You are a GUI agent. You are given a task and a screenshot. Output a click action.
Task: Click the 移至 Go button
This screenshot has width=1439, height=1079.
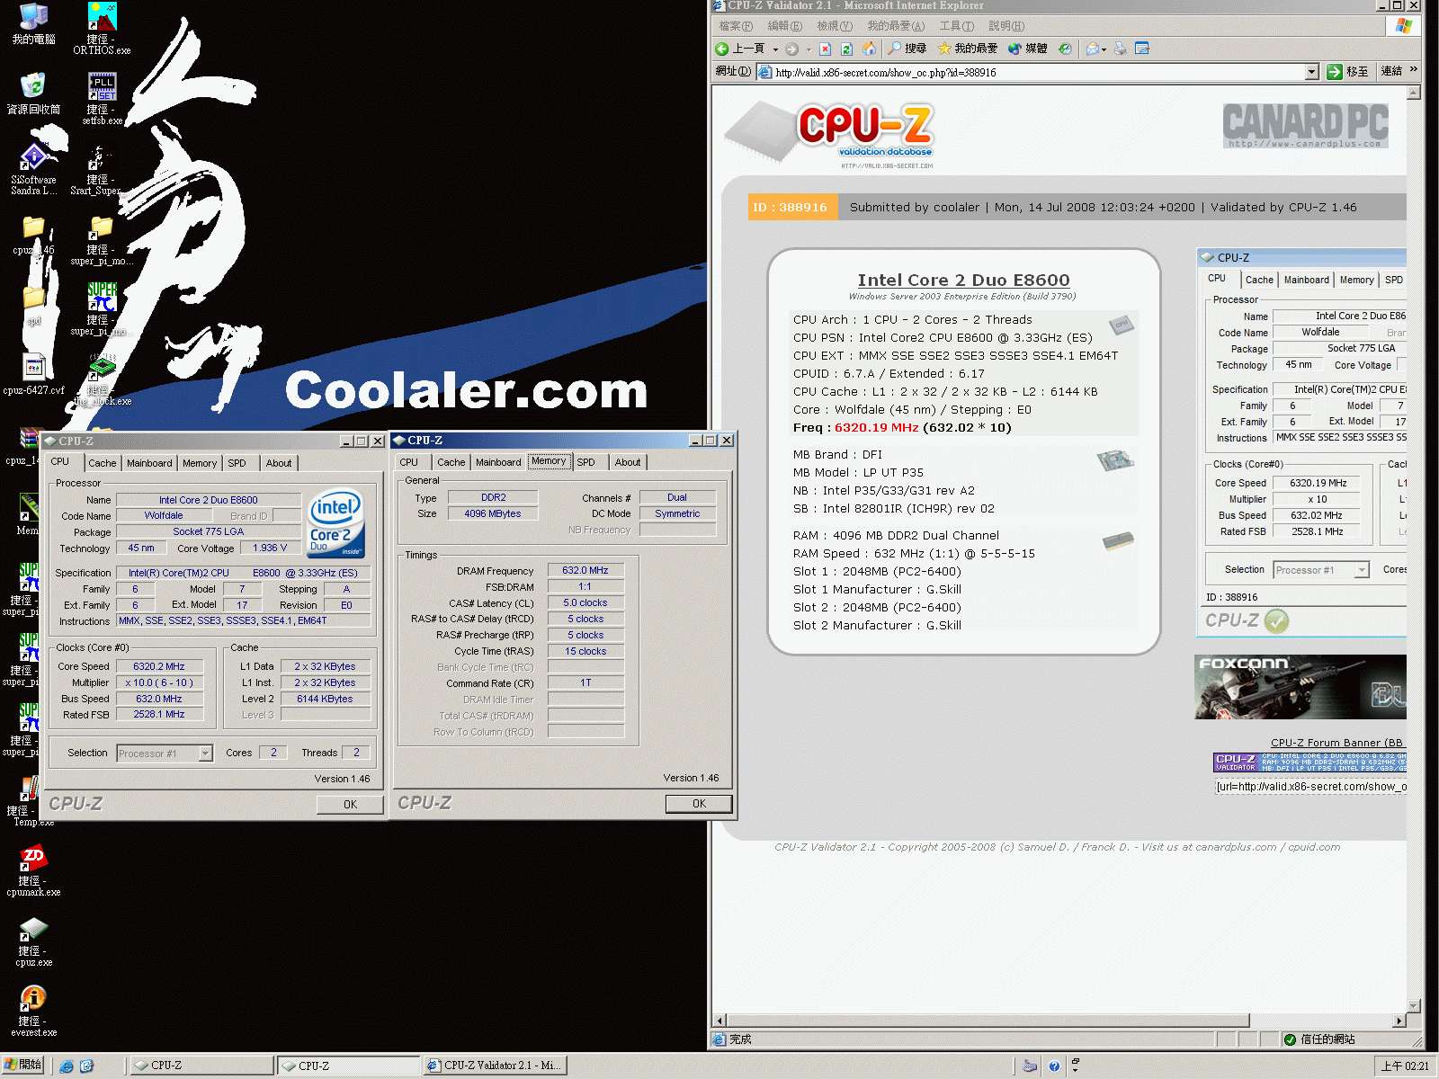1348,71
